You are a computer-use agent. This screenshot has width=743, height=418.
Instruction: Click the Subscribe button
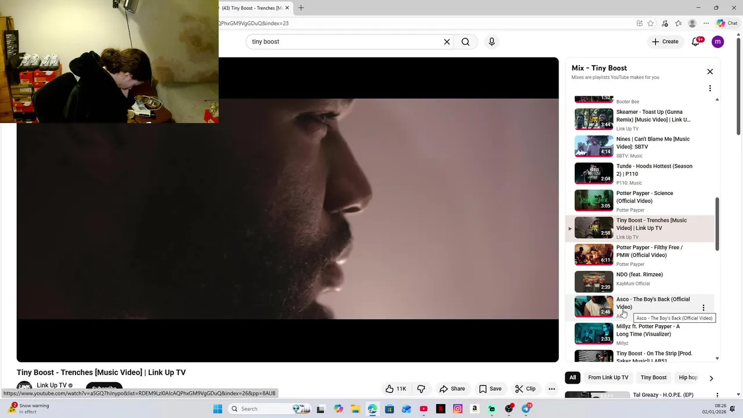[104, 387]
